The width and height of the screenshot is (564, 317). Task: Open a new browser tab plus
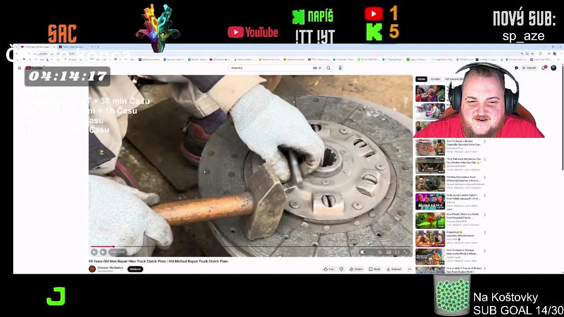[98, 47]
